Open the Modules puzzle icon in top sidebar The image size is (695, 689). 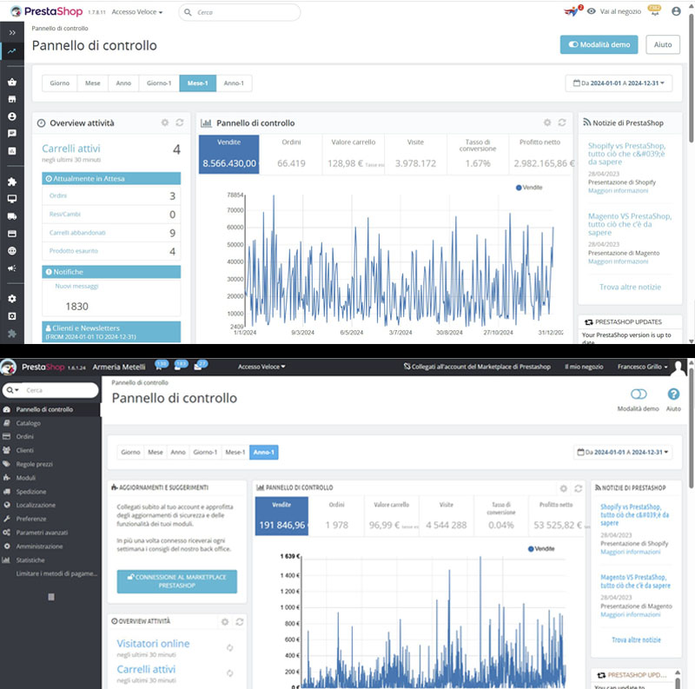[12, 182]
